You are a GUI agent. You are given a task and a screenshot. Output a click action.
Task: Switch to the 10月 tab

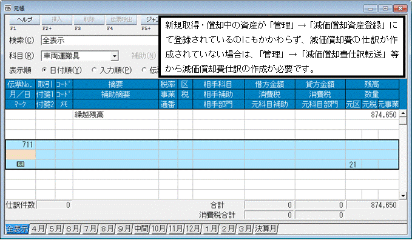pos(158,228)
